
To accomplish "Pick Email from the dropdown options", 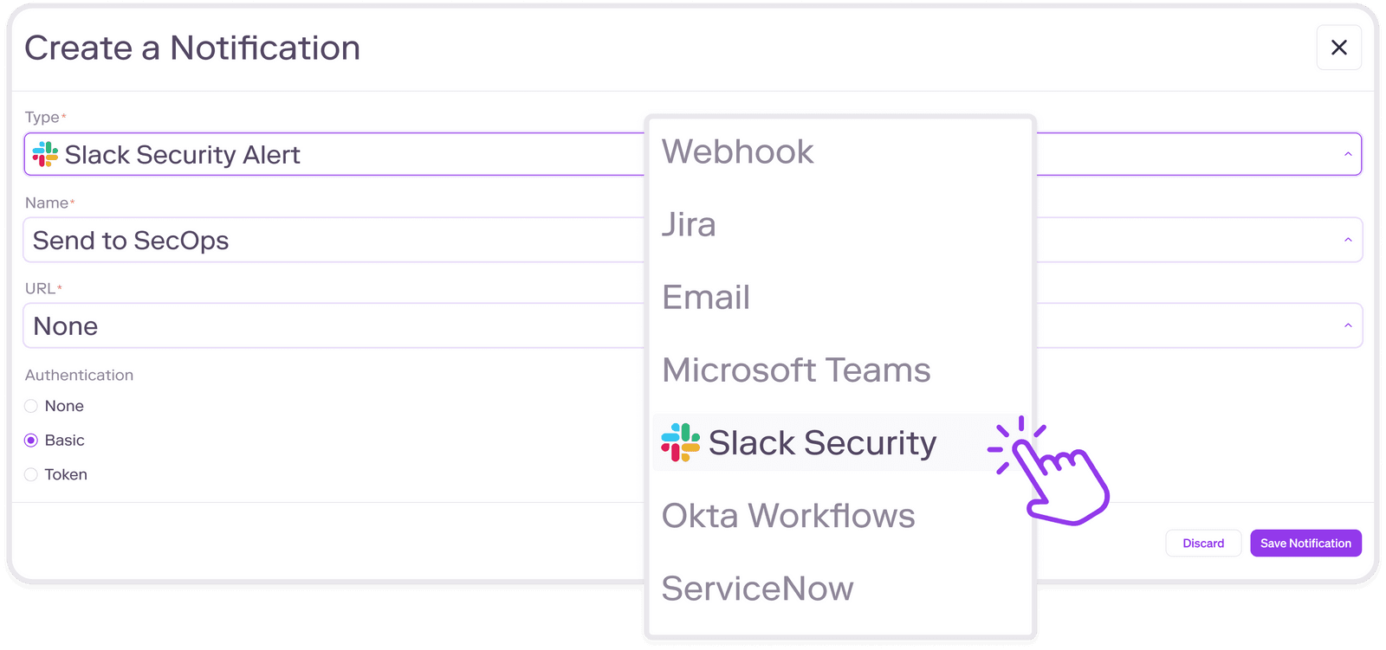I will 706,298.
